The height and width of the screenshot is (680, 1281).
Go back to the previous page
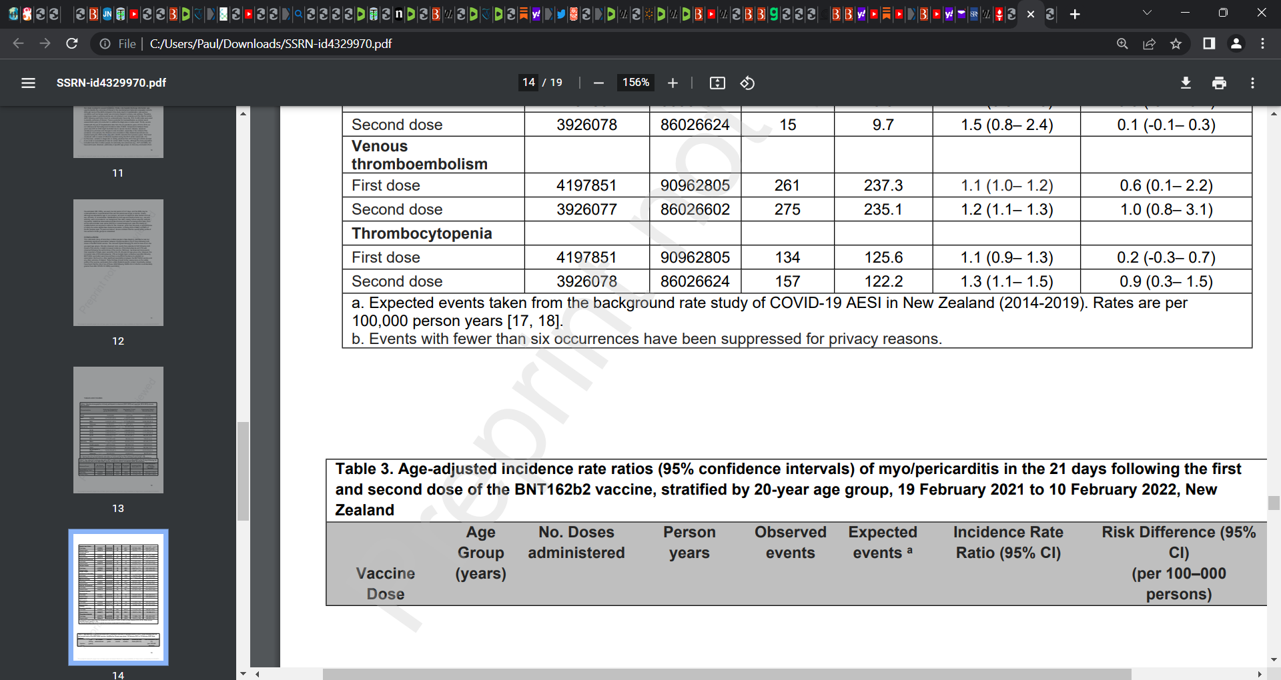click(x=18, y=43)
